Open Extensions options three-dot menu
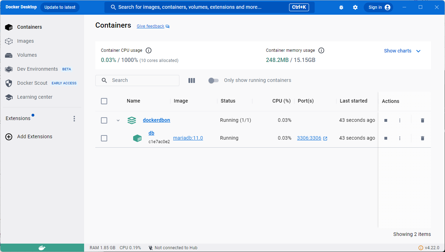The image size is (445, 252). pos(74,119)
